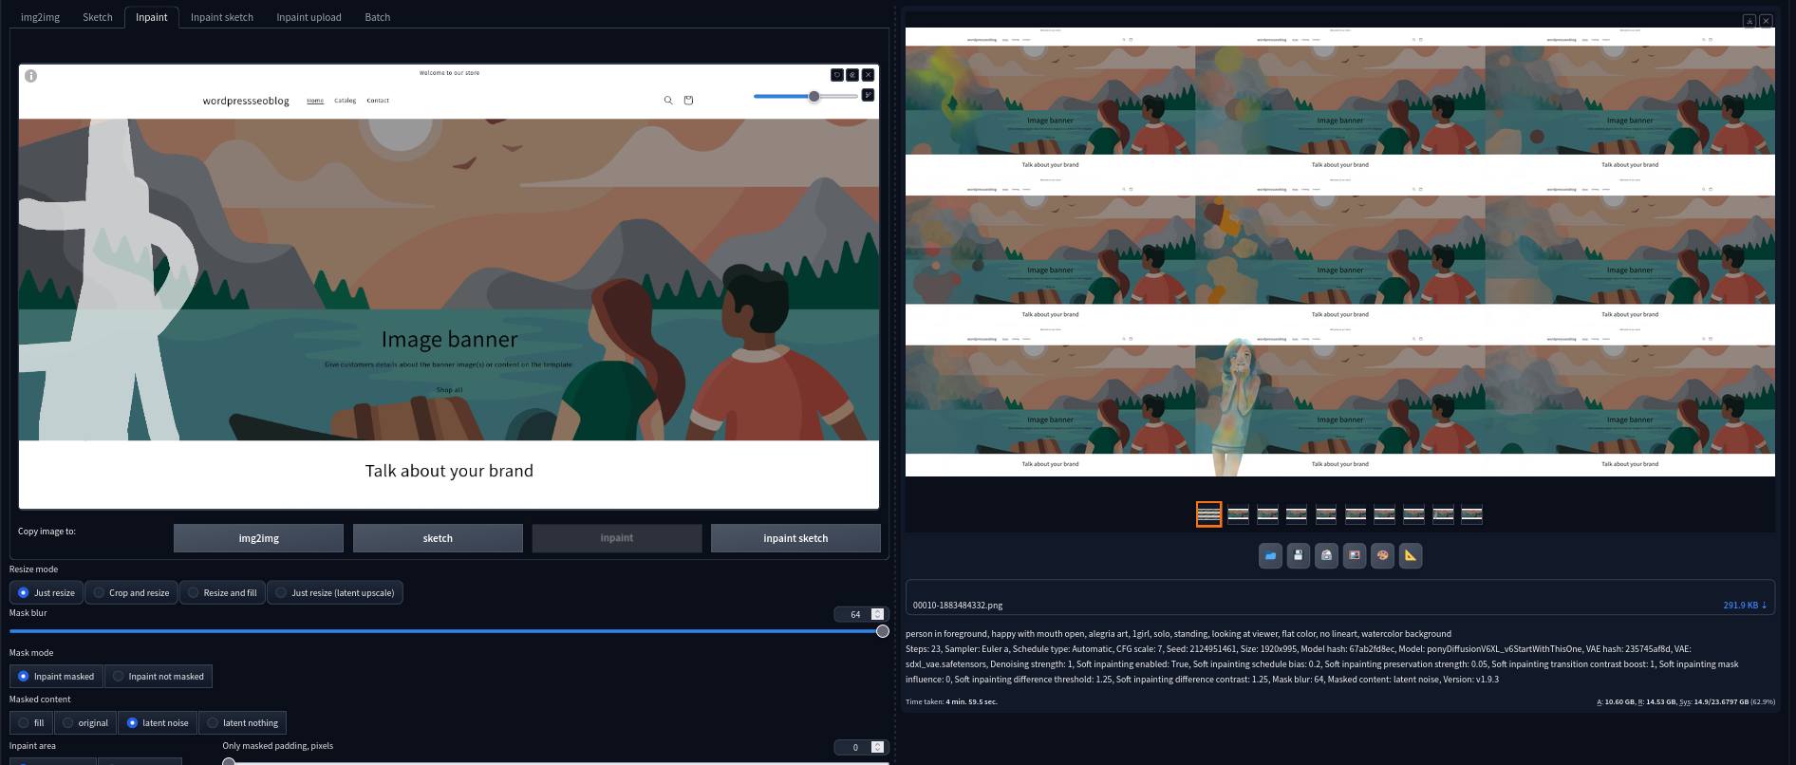Image resolution: width=1796 pixels, height=765 pixels.
Task: Copy image to img2img button
Action: [258, 538]
